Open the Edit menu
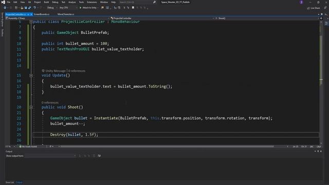Viewport: 329px width, 185px height. point(15,2)
